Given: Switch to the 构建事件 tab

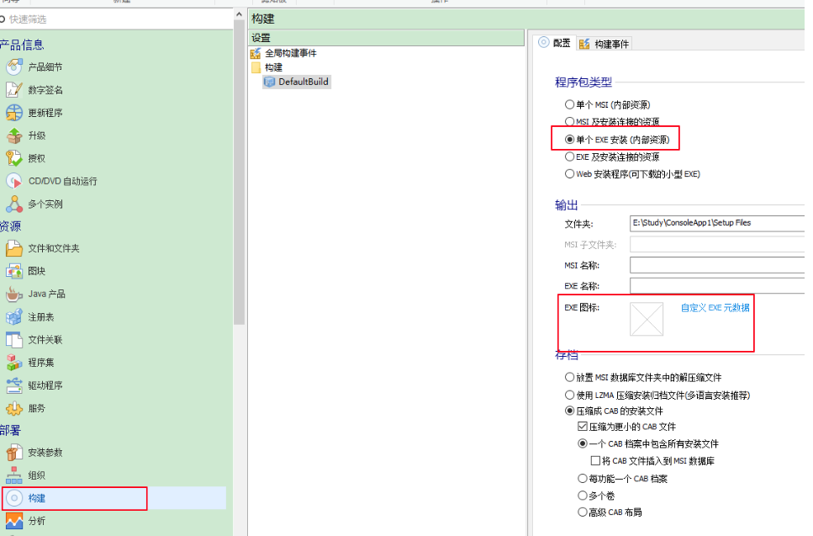Looking at the screenshot, I should pos(604,44).
